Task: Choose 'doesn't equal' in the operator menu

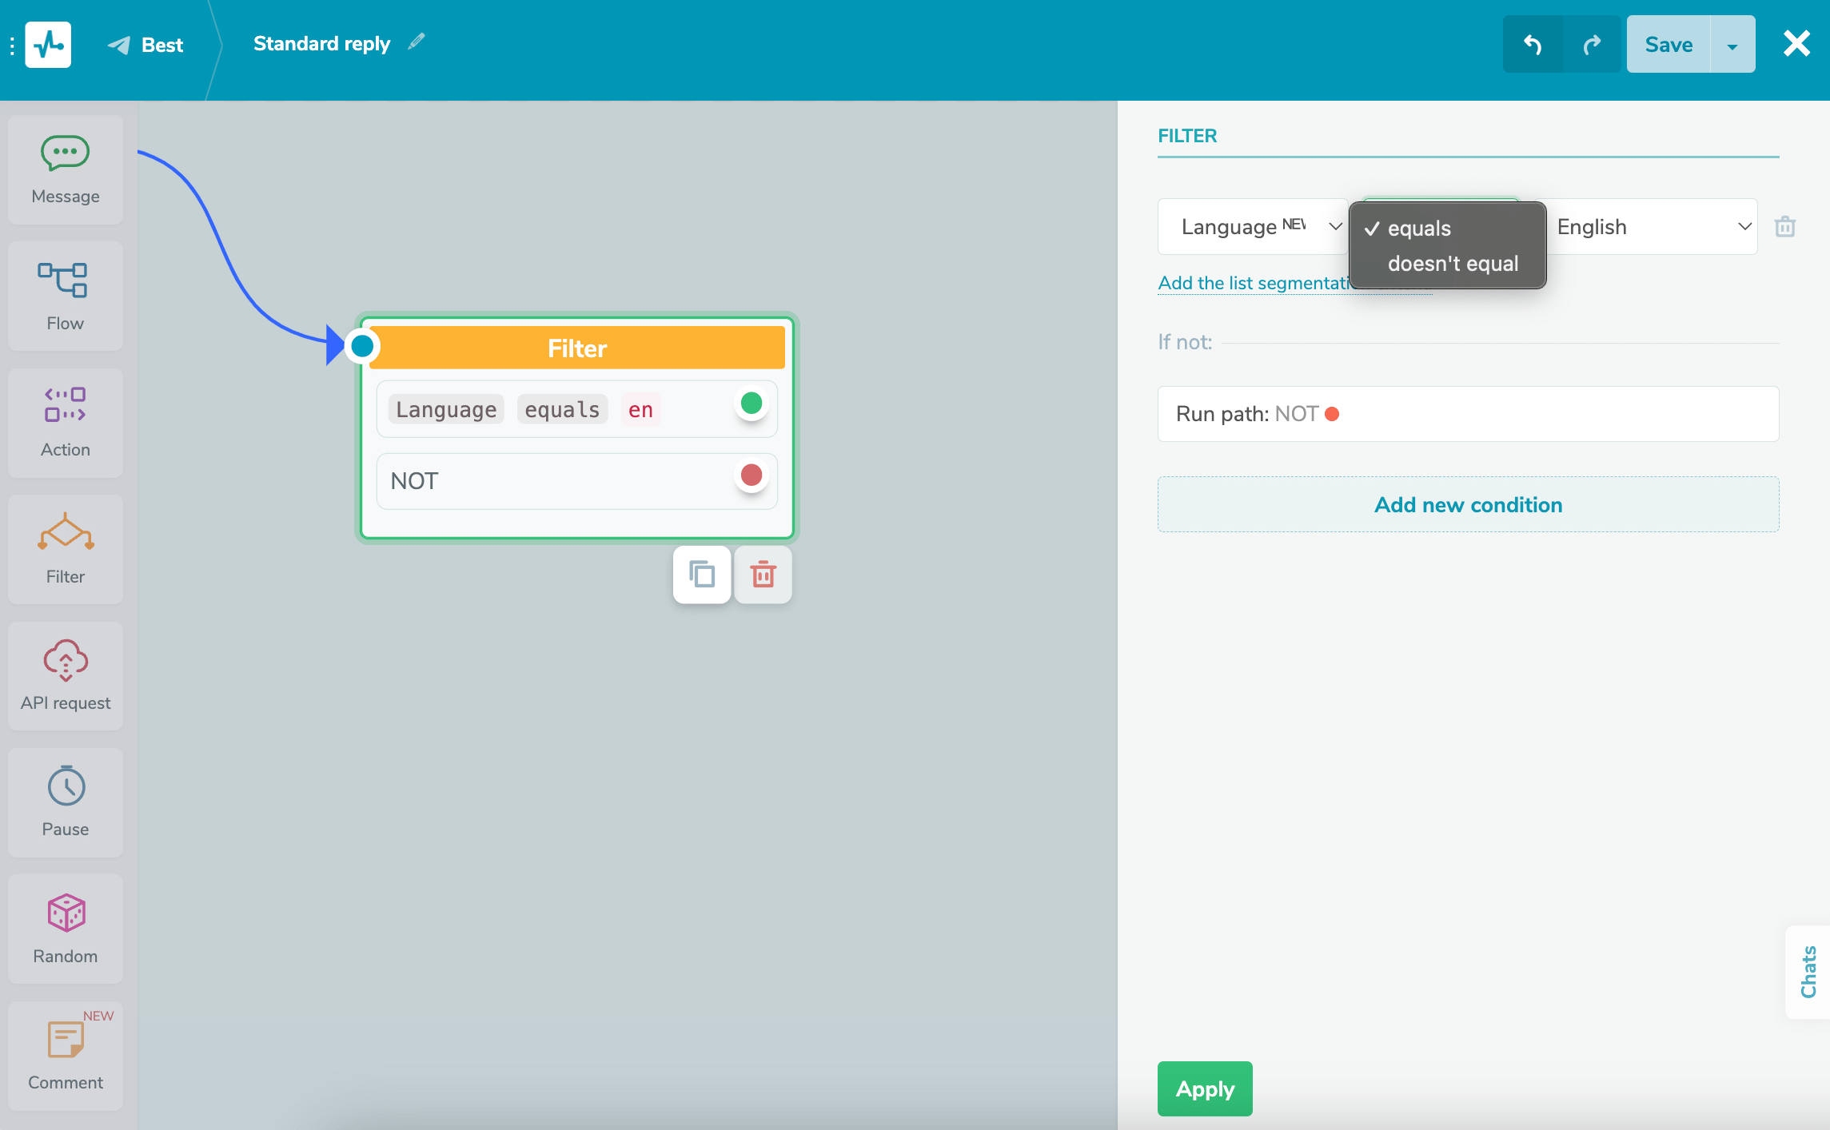Action: pos(1453,264)
